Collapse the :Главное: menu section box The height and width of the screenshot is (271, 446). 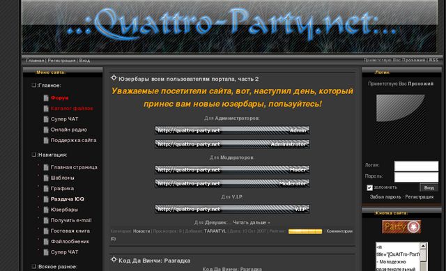click(34, 85)
